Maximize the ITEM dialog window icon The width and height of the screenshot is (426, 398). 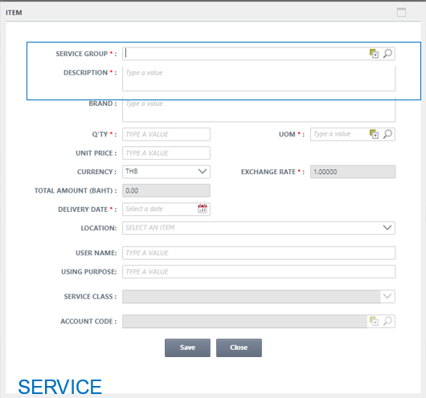[401, 13]
